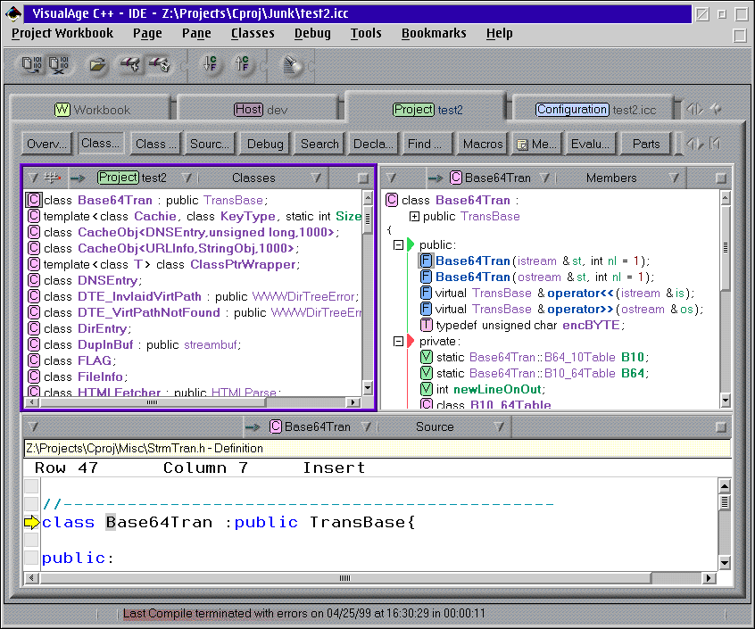755x629 pixels.
Task: Open the Search page tab
Action: (x=319, y=144)
